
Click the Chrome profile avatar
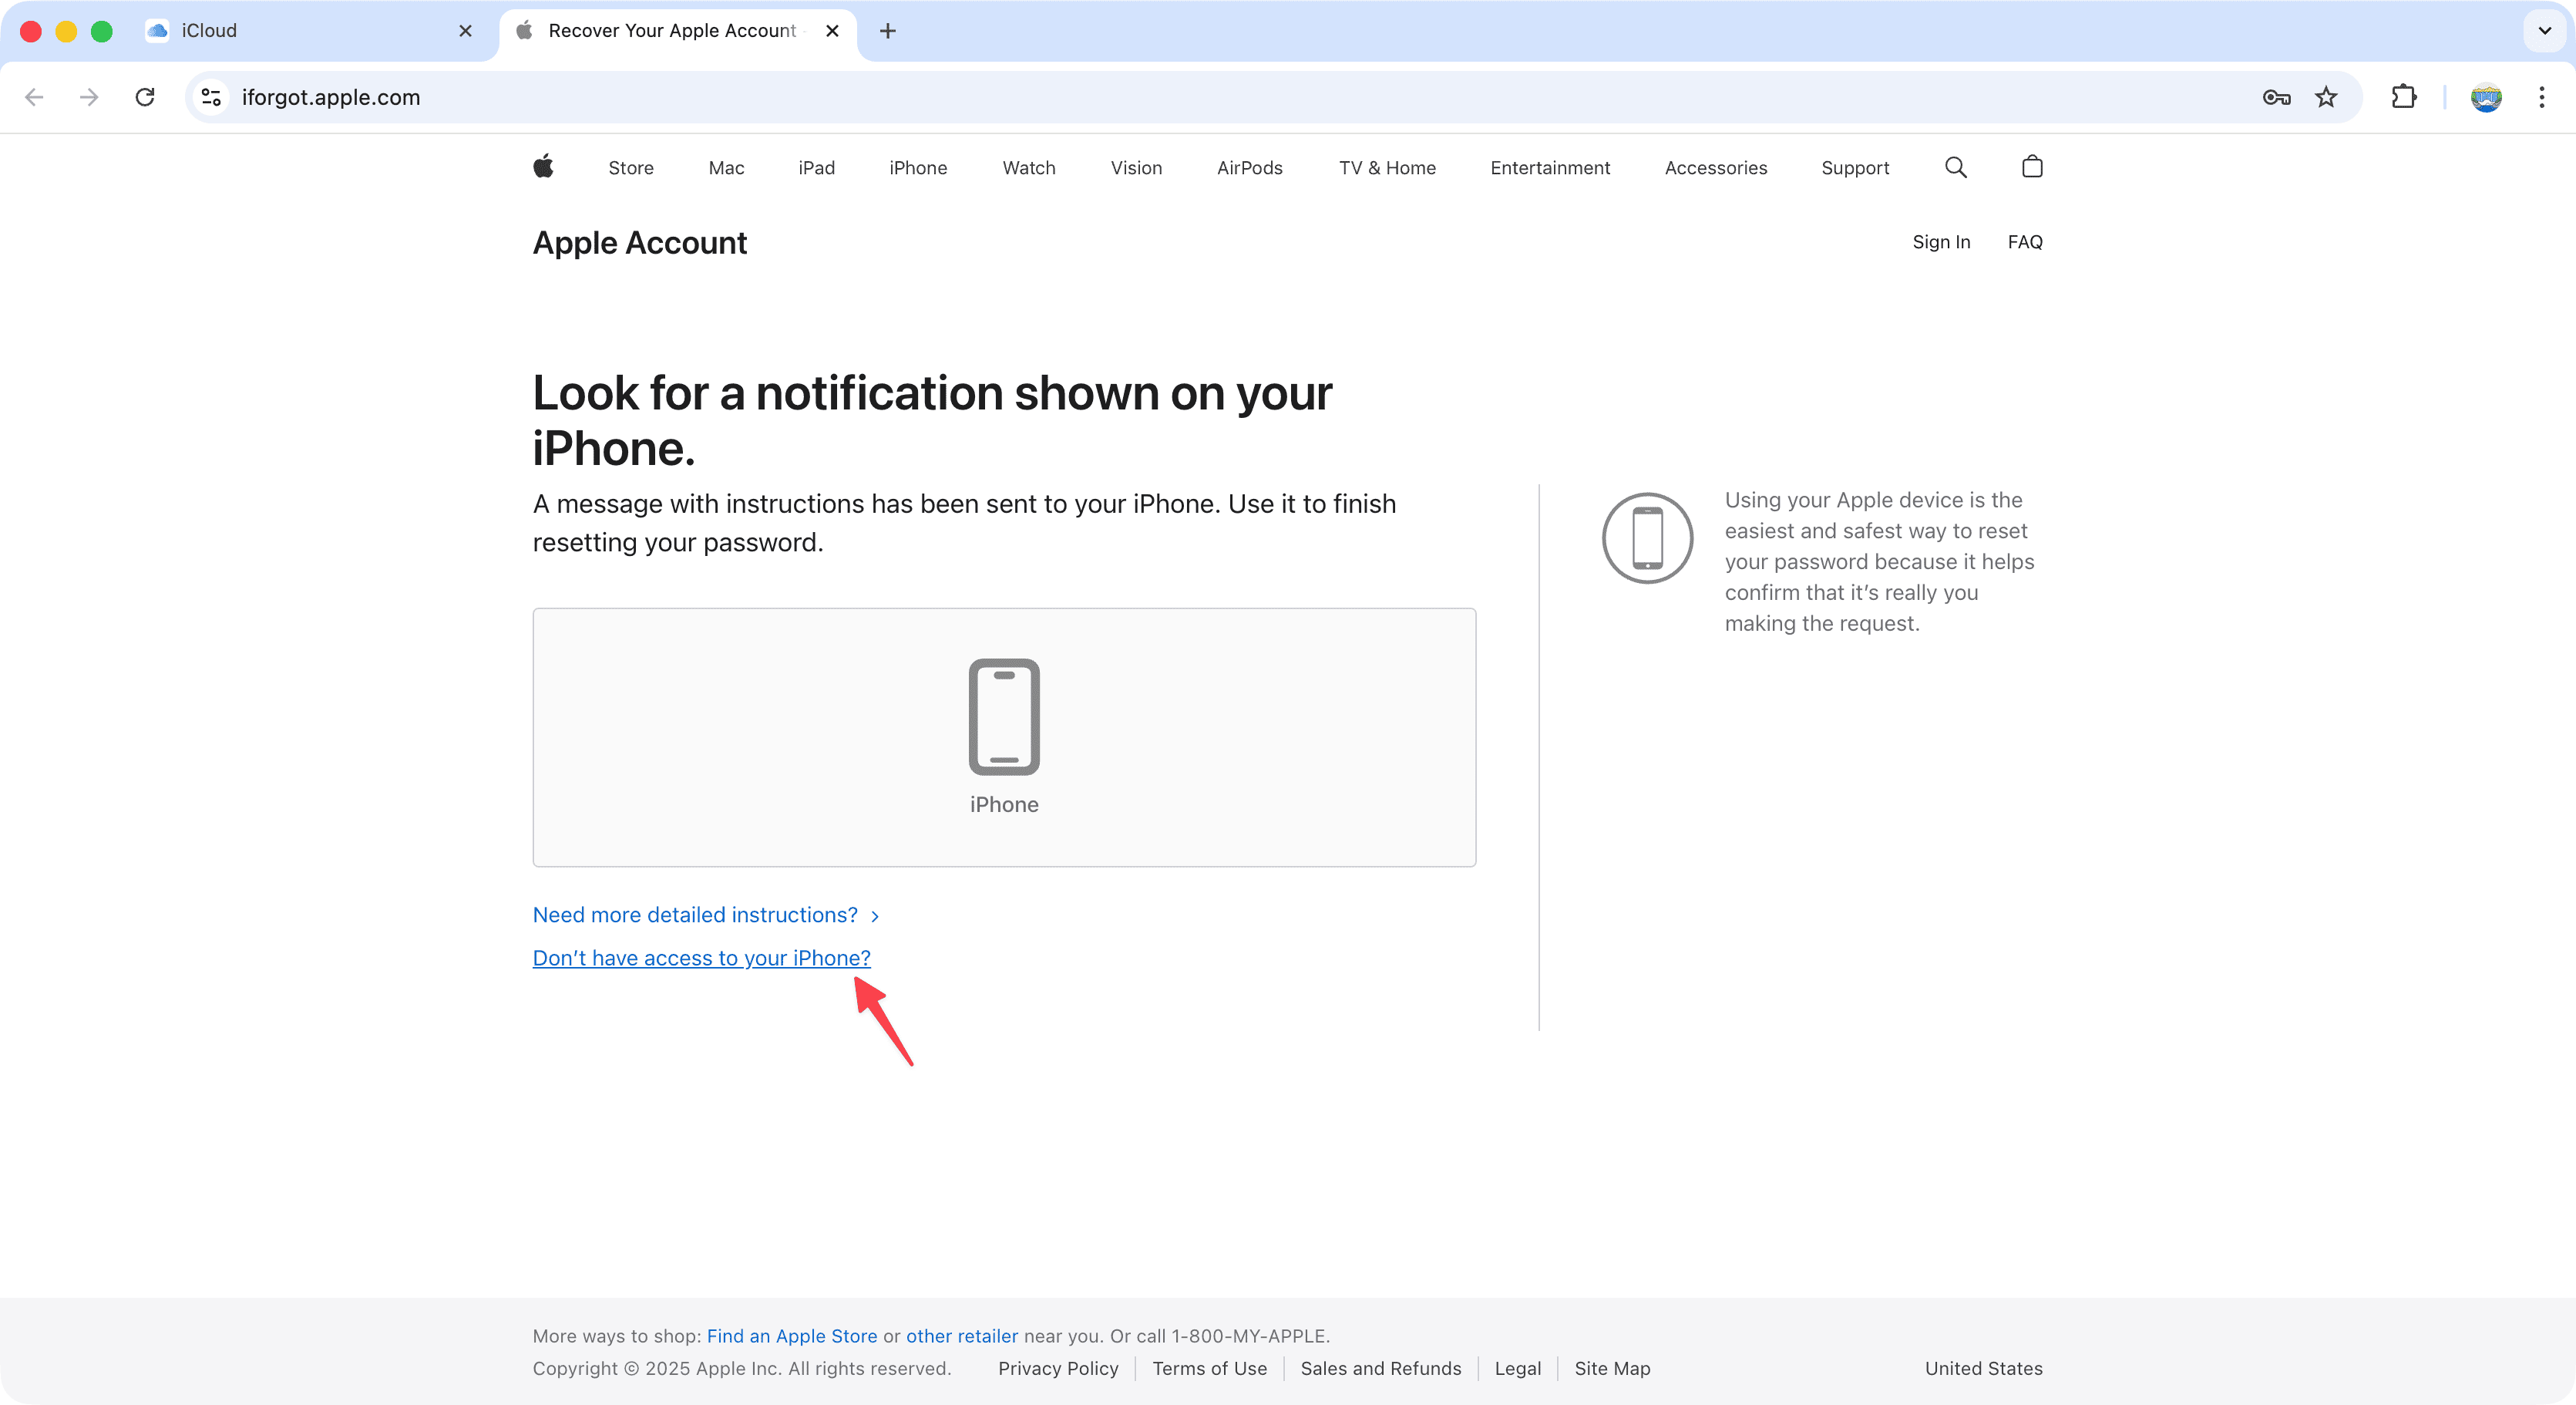point(2485,97)
